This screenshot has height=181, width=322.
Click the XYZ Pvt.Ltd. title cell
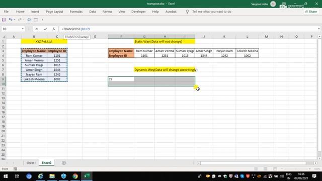[44, 41]
